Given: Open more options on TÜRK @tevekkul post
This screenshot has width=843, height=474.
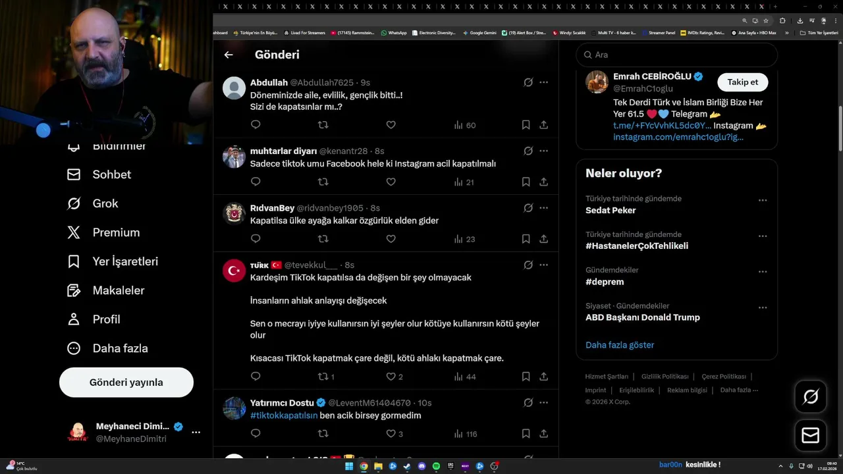Looking at the screenshot, I should click(544, 265).
